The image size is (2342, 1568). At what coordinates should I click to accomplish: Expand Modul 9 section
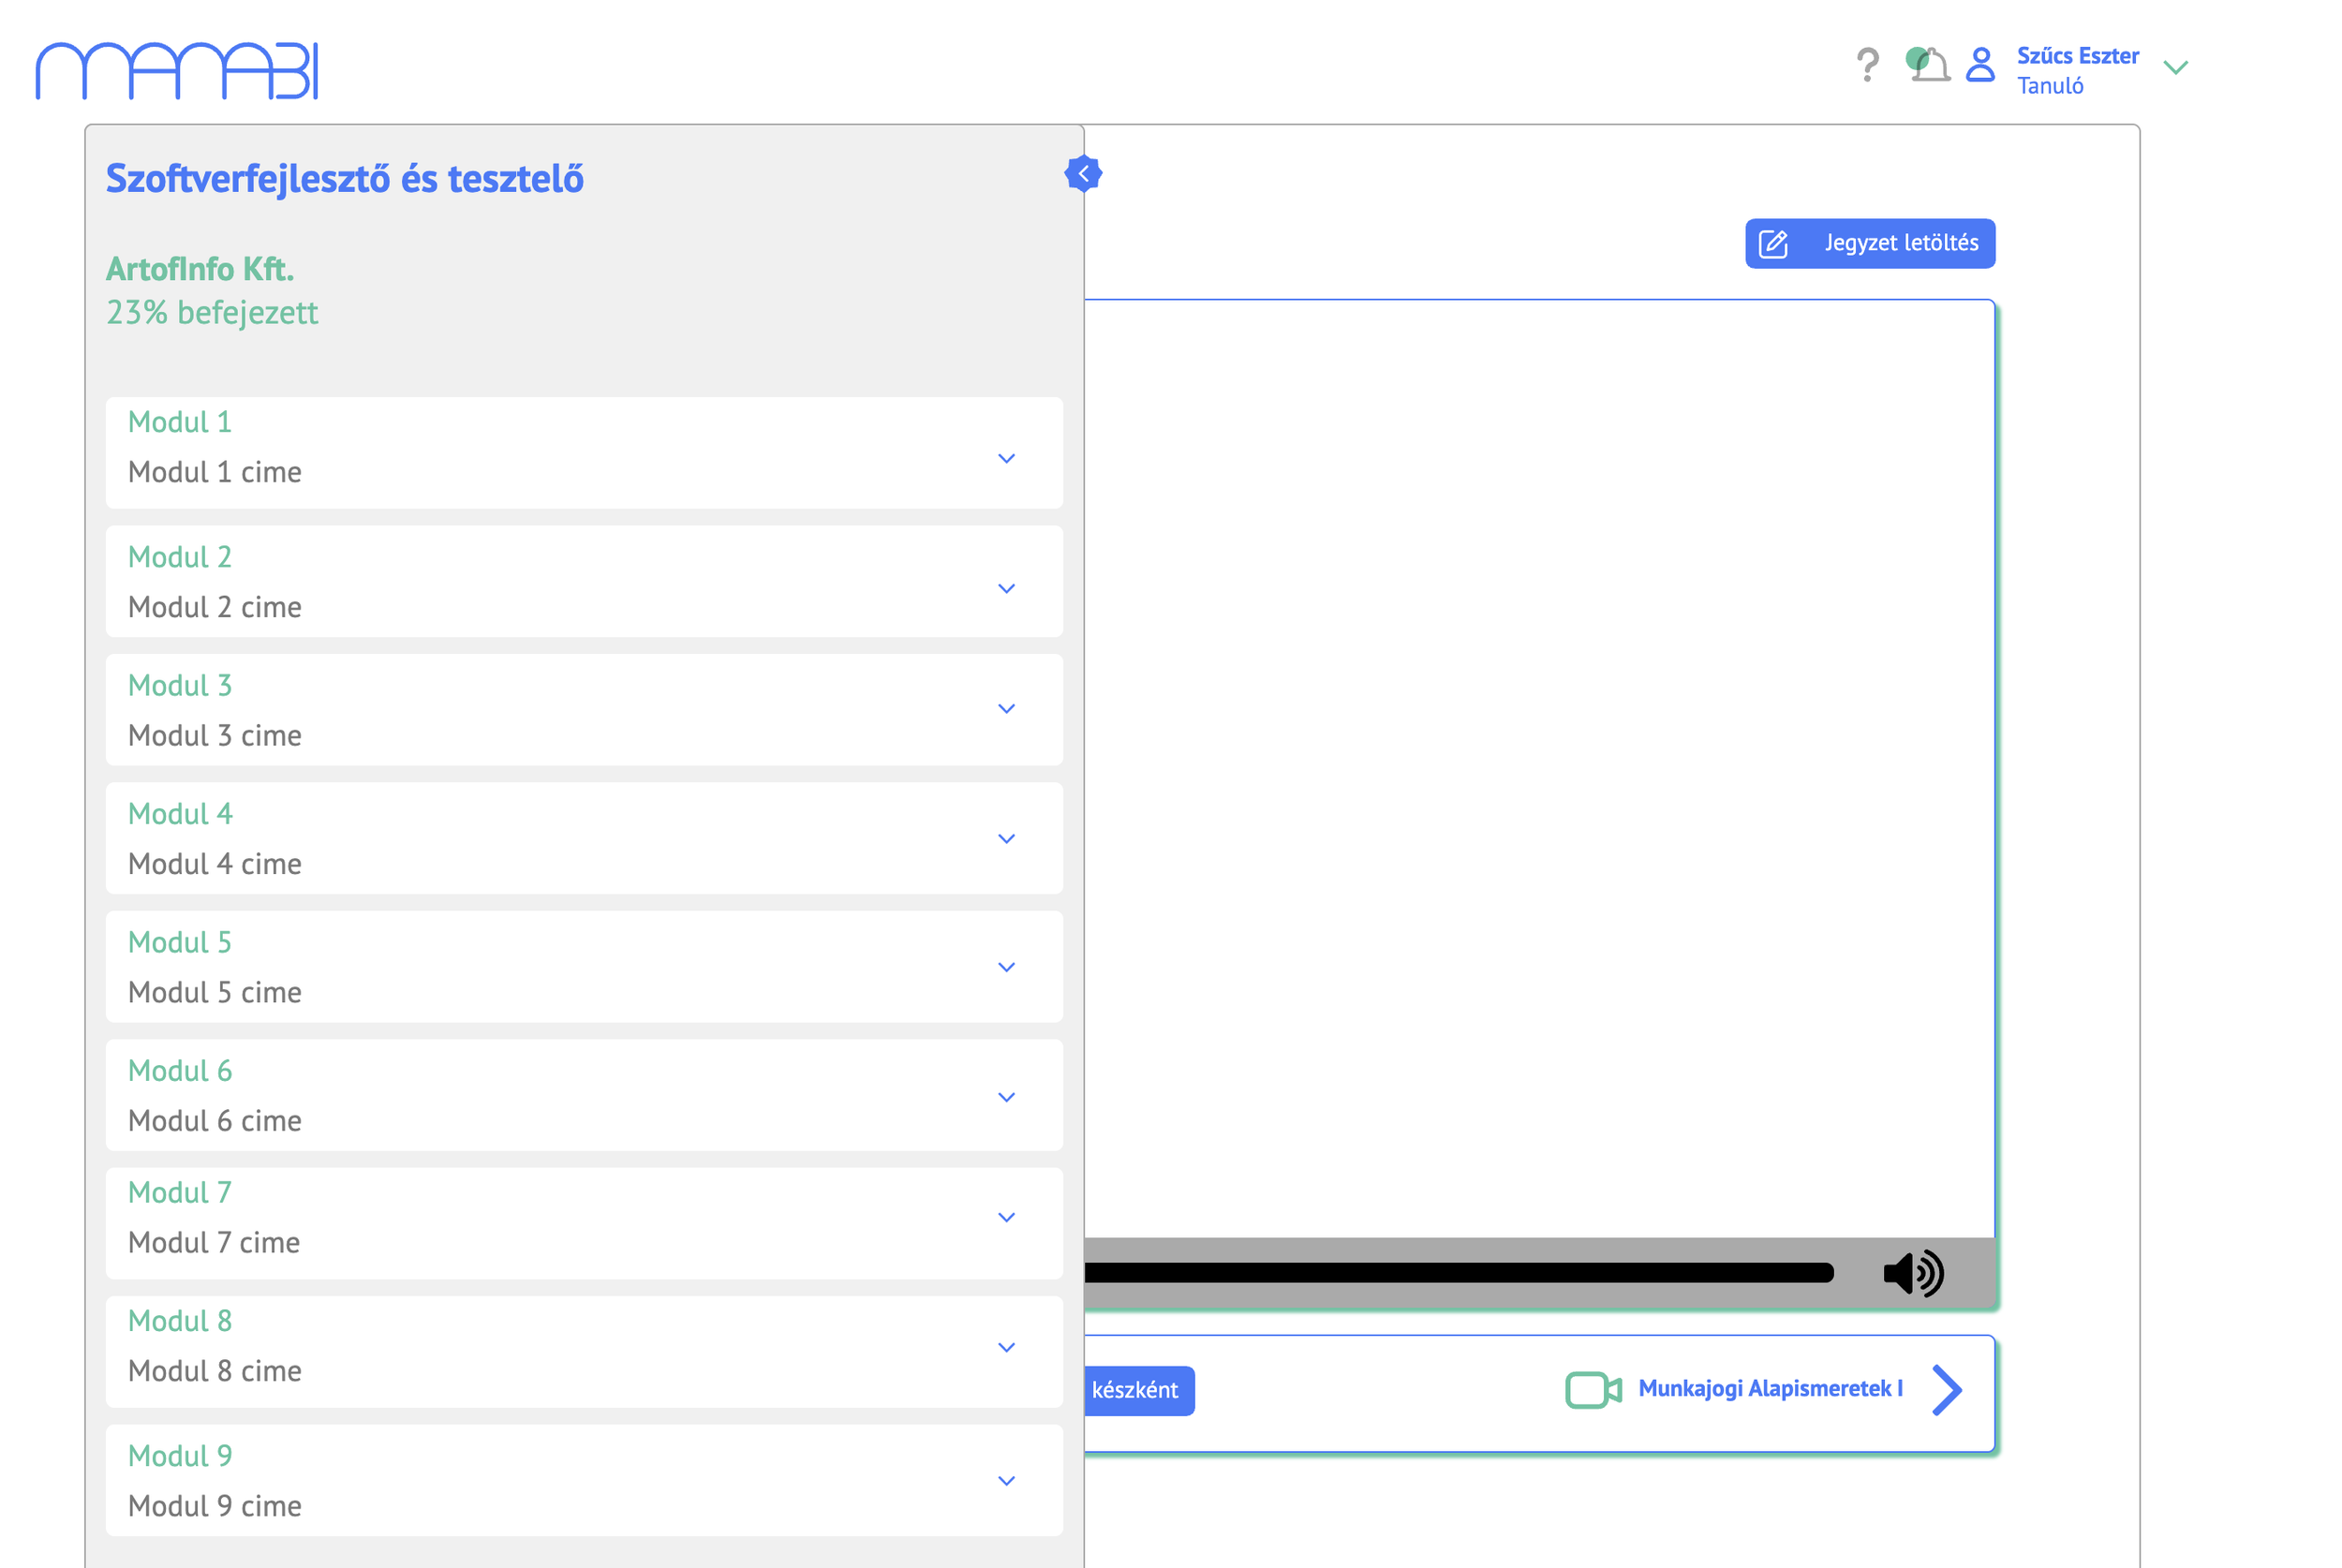[1006, 1481]
